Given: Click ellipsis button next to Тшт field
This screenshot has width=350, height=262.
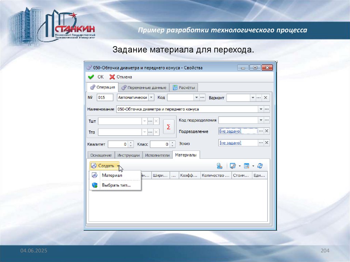Looking at the screenshot, I should [x=150, y=121].
